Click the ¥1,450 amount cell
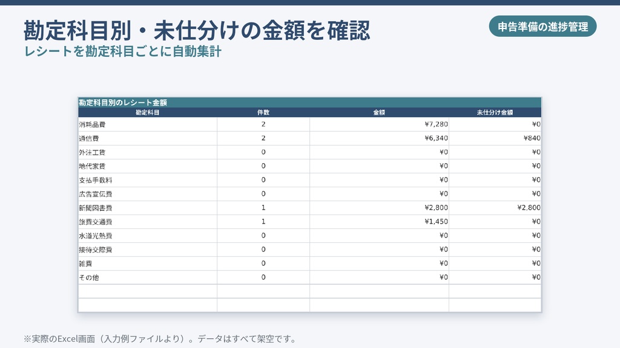The image size is (620, 348). [x=379, y=221]
